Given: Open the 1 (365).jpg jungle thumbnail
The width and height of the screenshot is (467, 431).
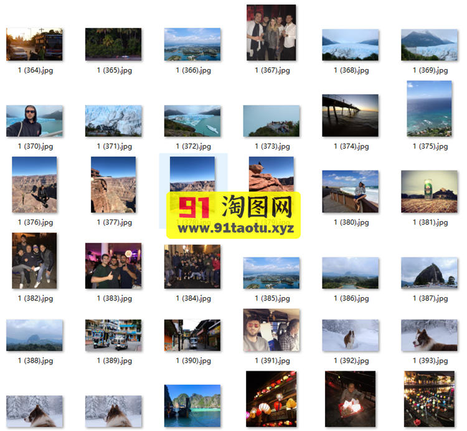Looking at the screenshot, I should [113, 44].
